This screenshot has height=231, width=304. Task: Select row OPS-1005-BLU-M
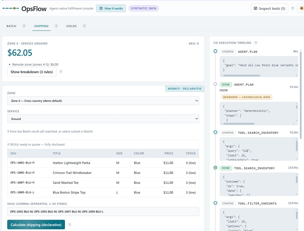pyautogui.click(x=103, y=173)
